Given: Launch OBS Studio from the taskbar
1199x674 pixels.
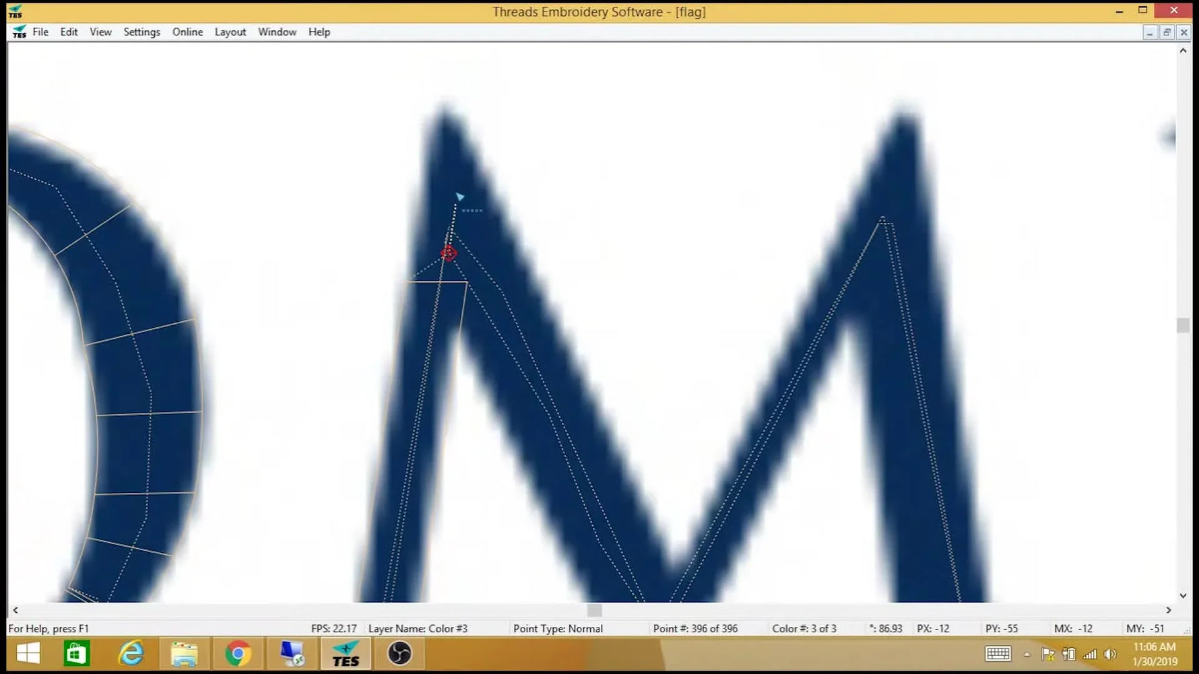Looking at the screenshot, I should coord(399,652).
